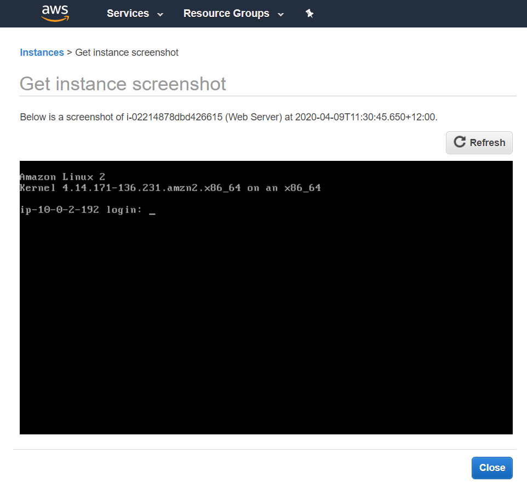Screen dimensions: 527x488
Task: Click the AWS logo
Action: [x=55, y=13]
